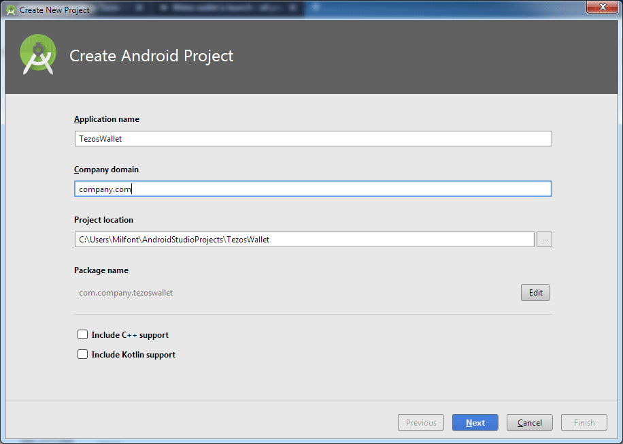Enable Include Kotlin support checkbox
This screenshot has height=444, width=623.
coord(83,354)
